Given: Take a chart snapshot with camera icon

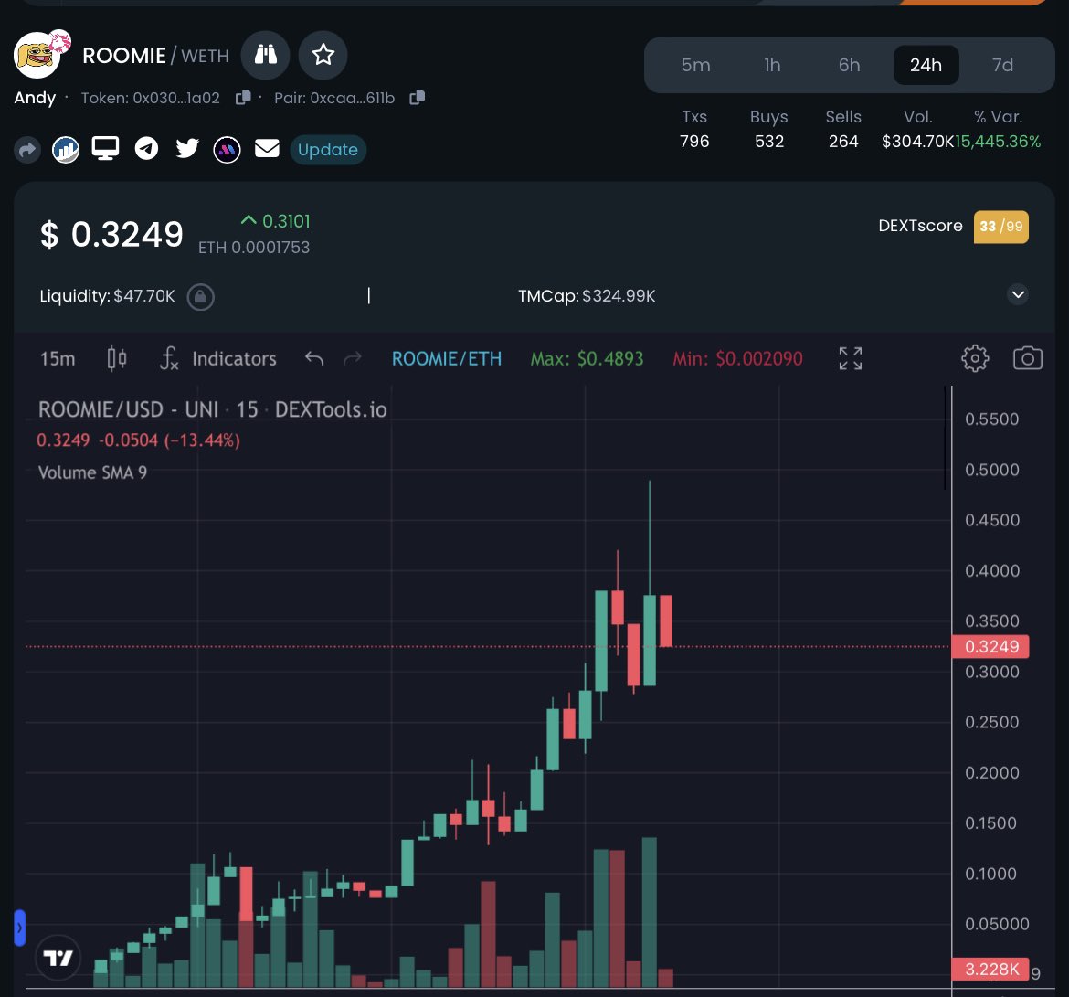Looking at the screenshot, I should pos(1027,358).
